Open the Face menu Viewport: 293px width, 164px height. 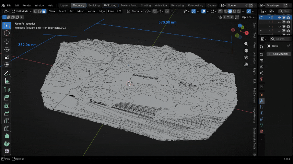click(111, 11)
